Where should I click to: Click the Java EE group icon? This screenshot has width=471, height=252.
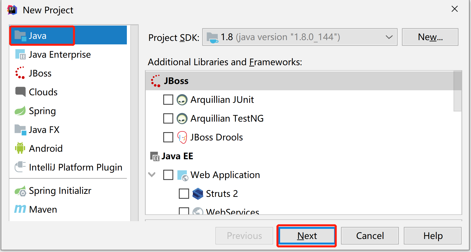click(155, 156)
